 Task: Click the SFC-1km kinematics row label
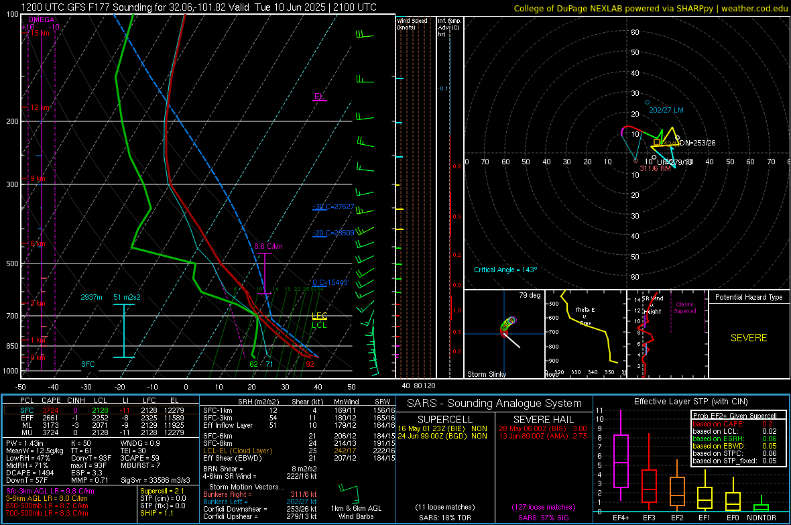click(x=218, y=410)
